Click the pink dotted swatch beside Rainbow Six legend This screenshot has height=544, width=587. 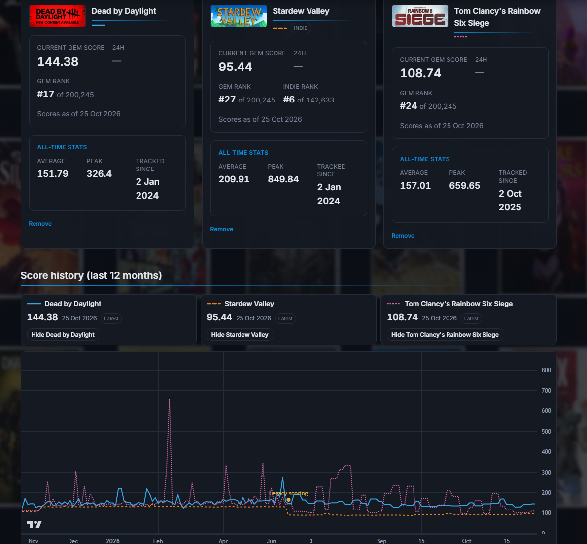pyautogui.click(x=393, y=304)
